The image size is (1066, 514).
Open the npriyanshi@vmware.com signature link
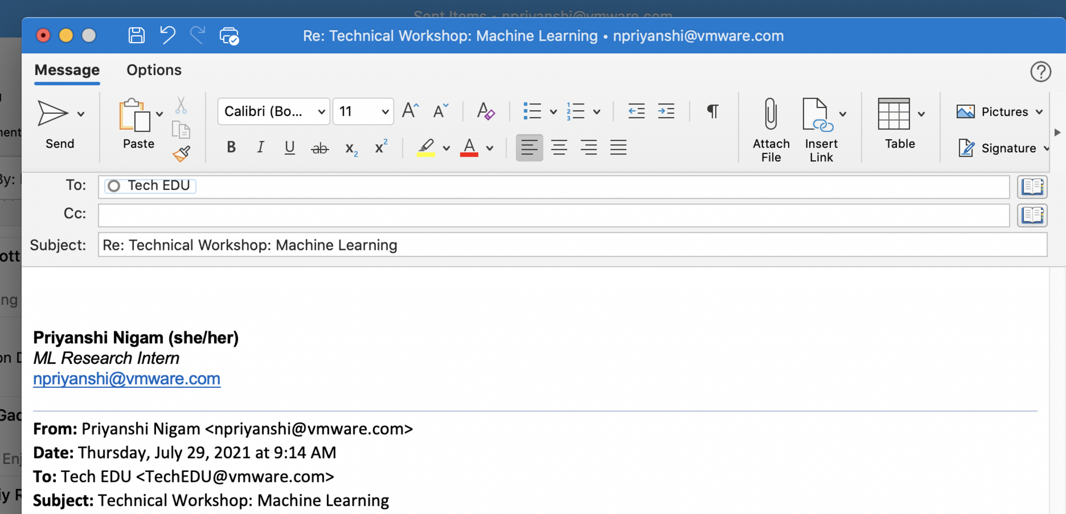tap(126, 379)
